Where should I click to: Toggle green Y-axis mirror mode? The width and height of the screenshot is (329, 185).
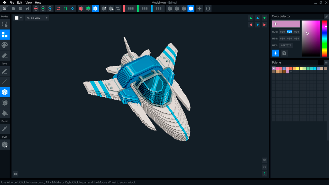click(x=66, y=8)
